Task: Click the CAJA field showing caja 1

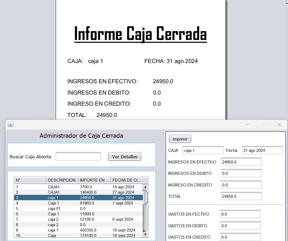Action: coord(203,150)
